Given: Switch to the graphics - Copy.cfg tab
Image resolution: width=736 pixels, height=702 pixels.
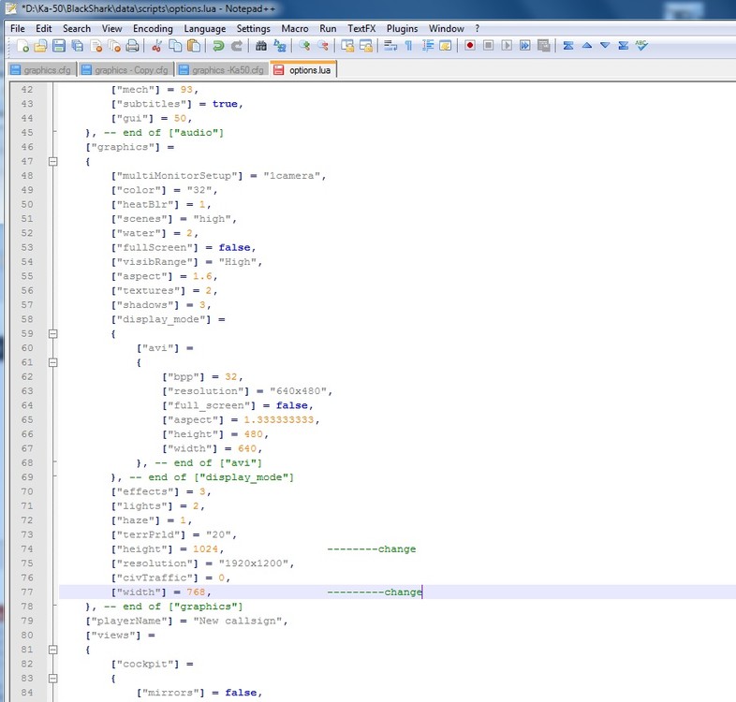Looking at the screenshot, I should tap(131, 70).
